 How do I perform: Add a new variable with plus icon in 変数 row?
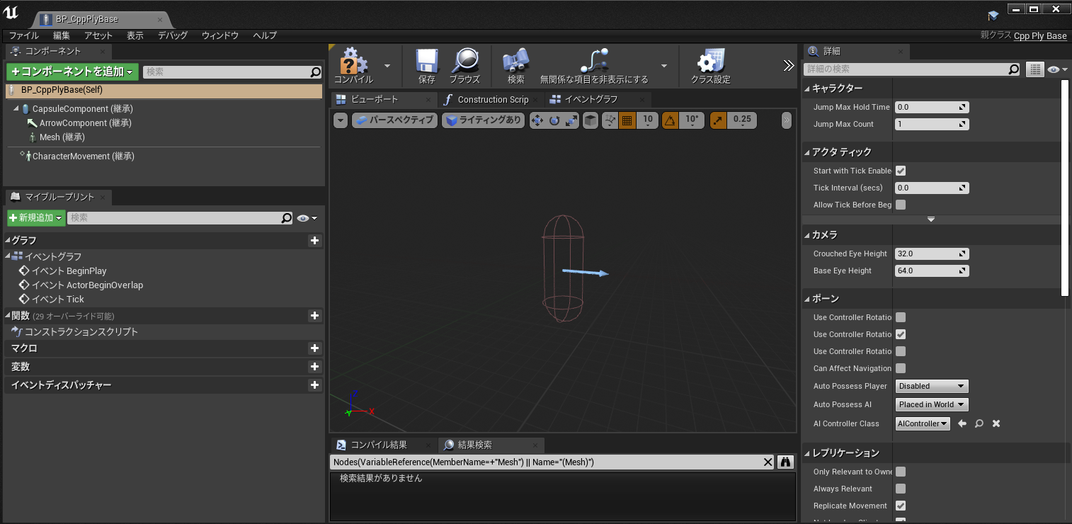click(315, 367)
